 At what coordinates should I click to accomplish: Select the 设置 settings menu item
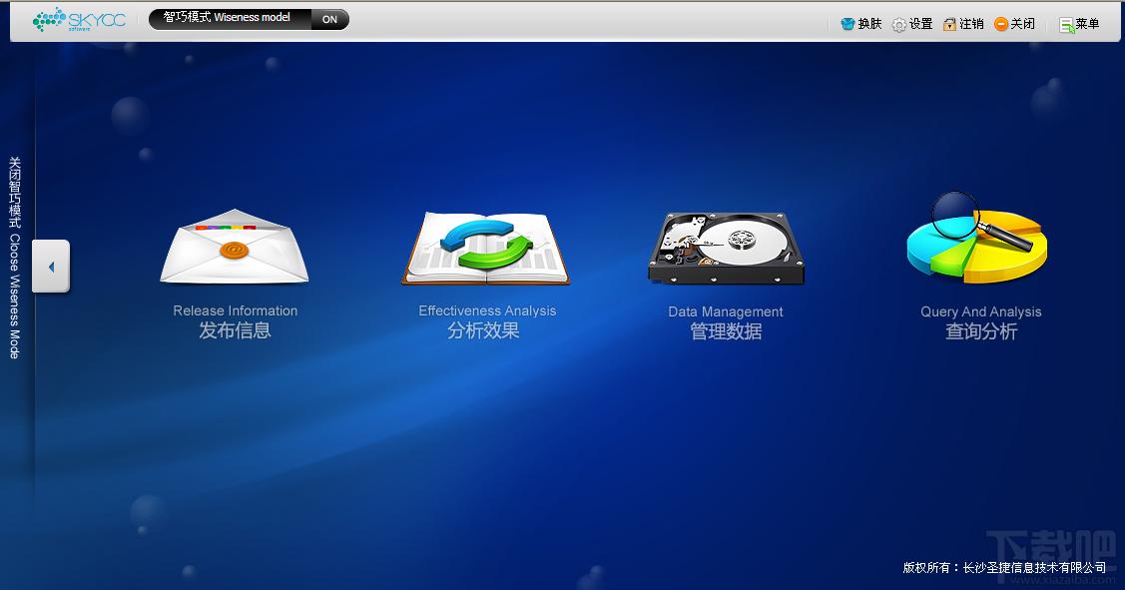pyautogui.click(x=921, y=24)
